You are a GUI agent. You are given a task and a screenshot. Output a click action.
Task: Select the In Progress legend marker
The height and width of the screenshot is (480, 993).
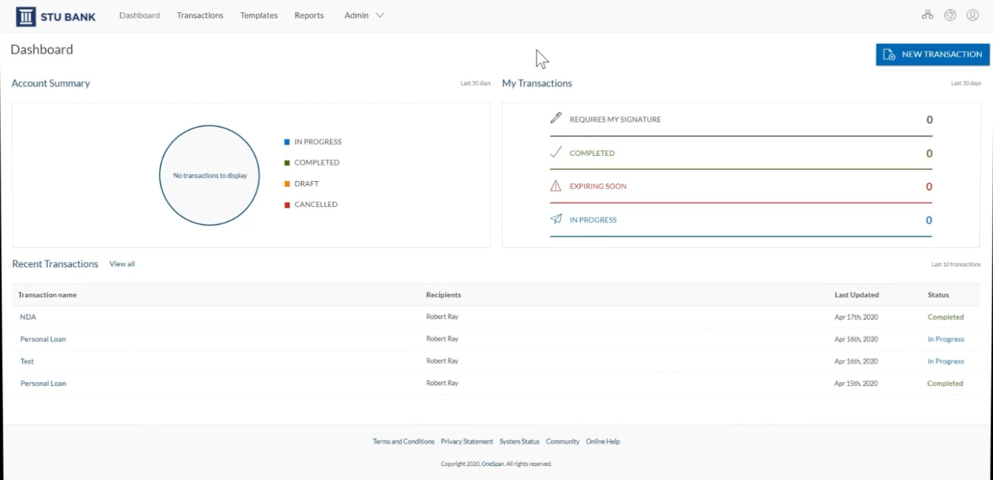pyautogui.click(x=286, y=141)
